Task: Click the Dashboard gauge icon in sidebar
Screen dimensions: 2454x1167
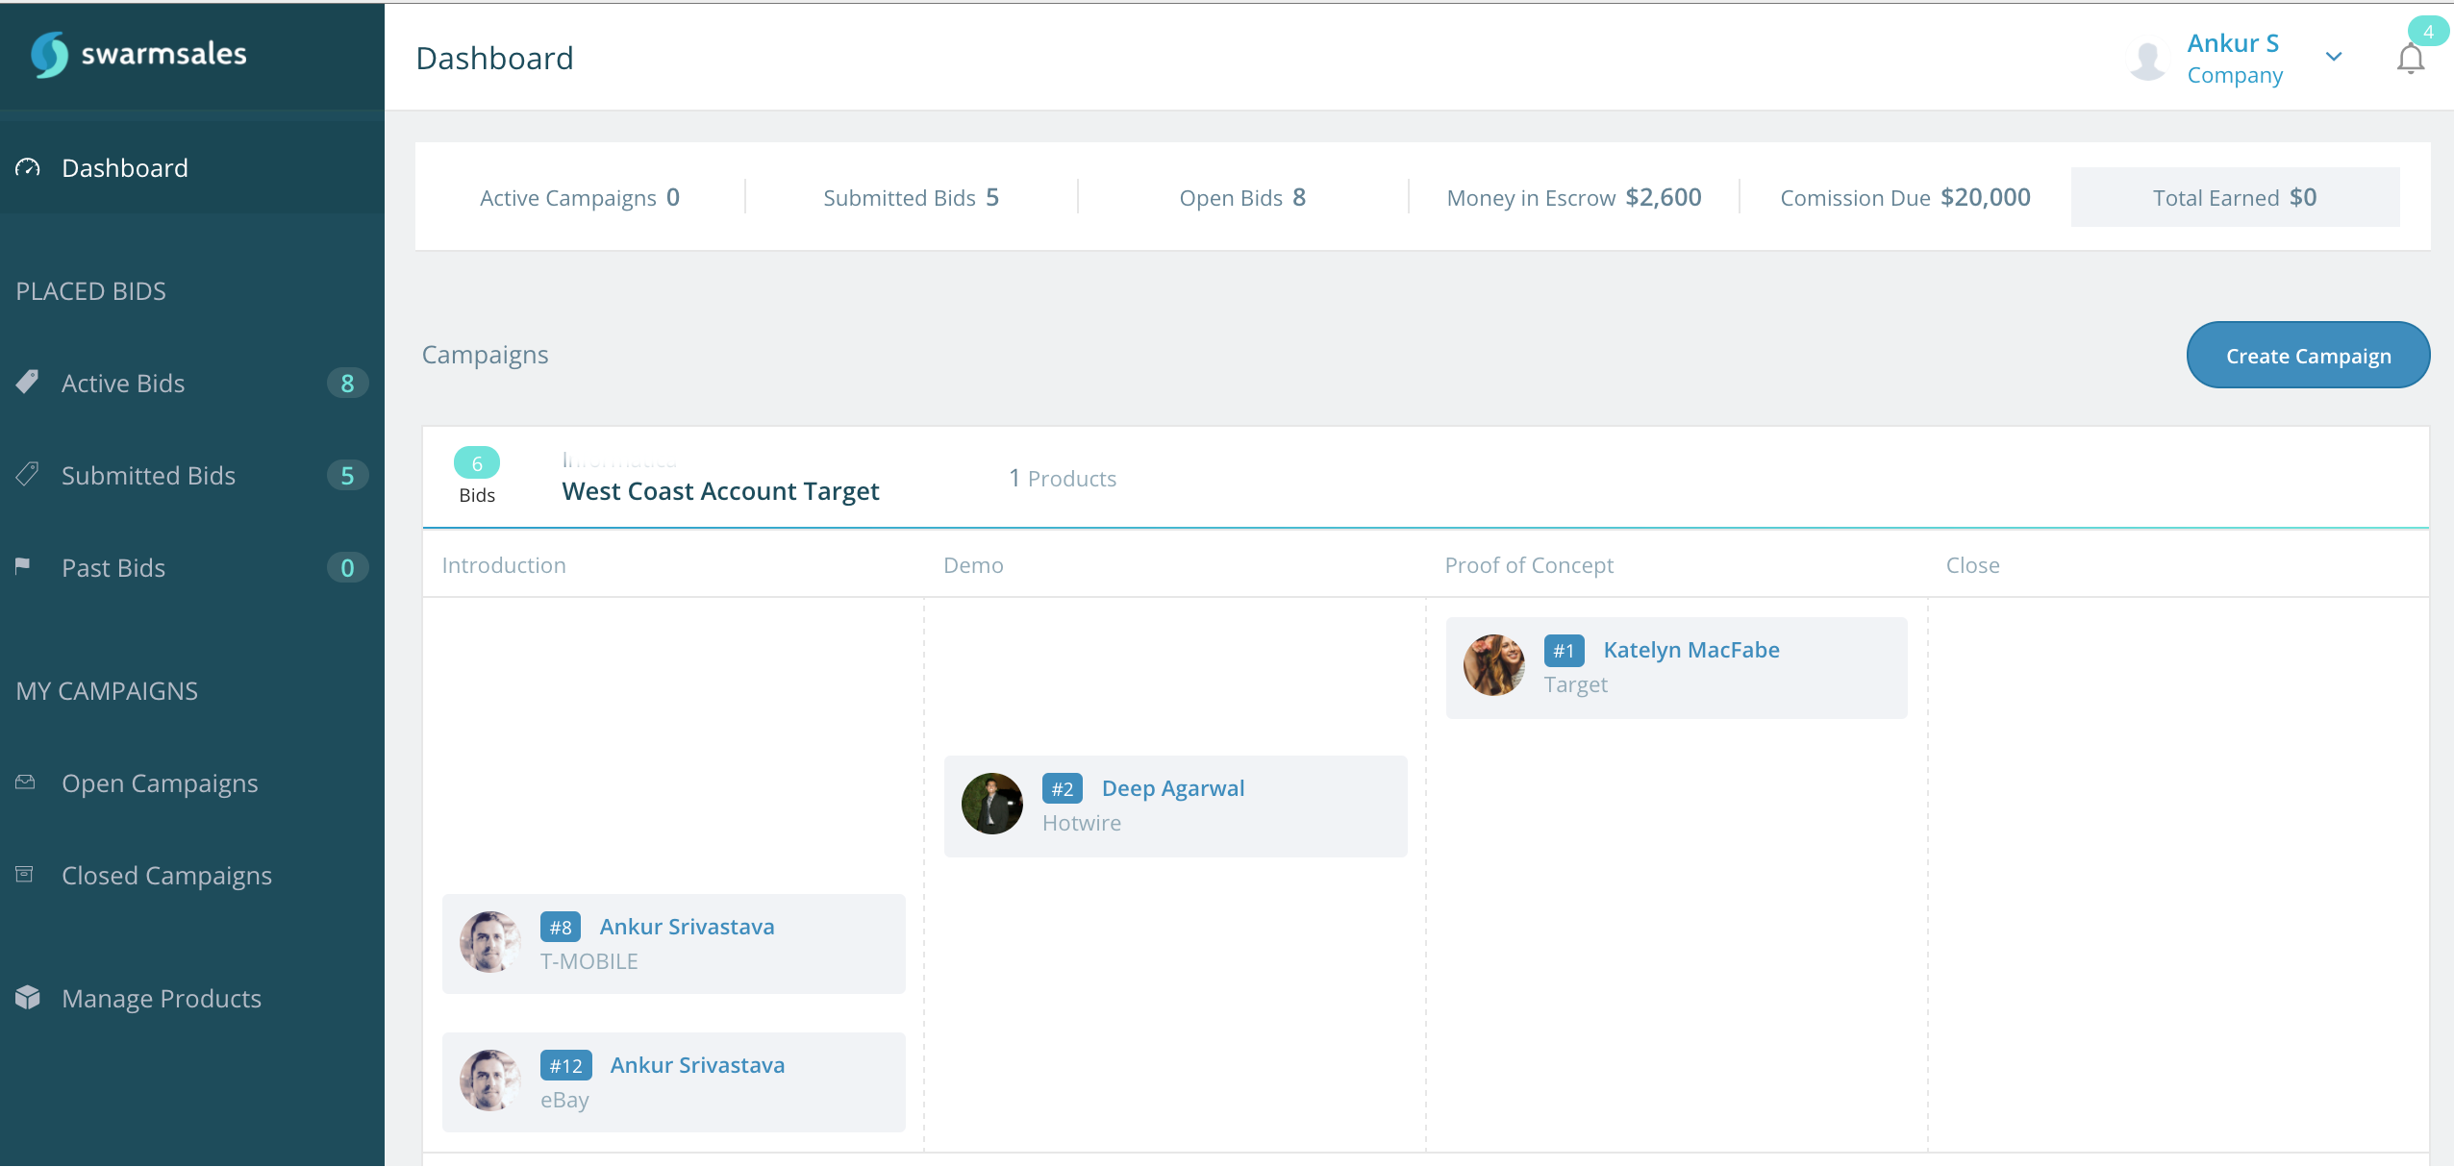Action: coord(28,168)
